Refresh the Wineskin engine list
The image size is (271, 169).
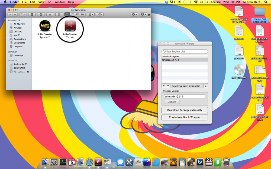(x=205, y=86)
